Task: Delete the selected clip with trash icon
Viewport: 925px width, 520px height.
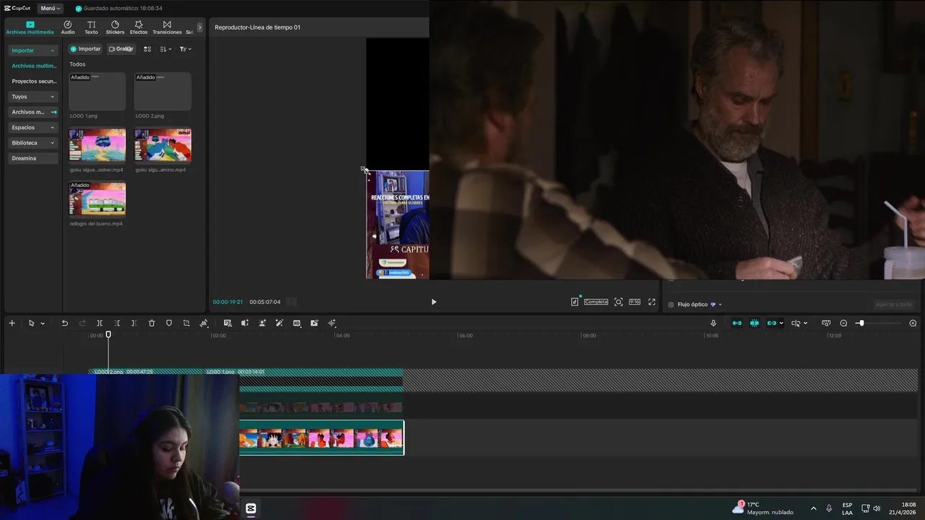Action: coord(152,323)
